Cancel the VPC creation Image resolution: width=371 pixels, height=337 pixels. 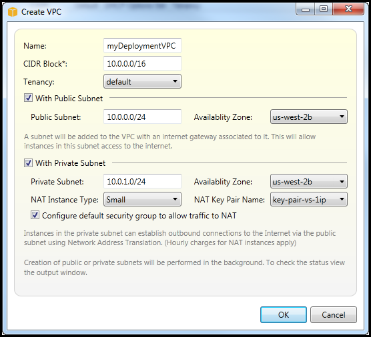point(334,314)
